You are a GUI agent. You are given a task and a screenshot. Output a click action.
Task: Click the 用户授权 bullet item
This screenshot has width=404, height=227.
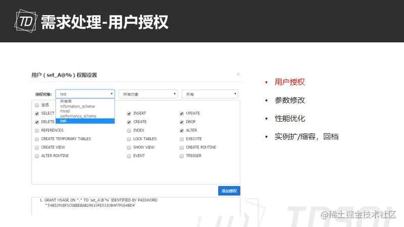point(289,82)
